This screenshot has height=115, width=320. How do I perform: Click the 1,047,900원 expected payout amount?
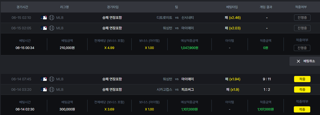click(189, 48)
